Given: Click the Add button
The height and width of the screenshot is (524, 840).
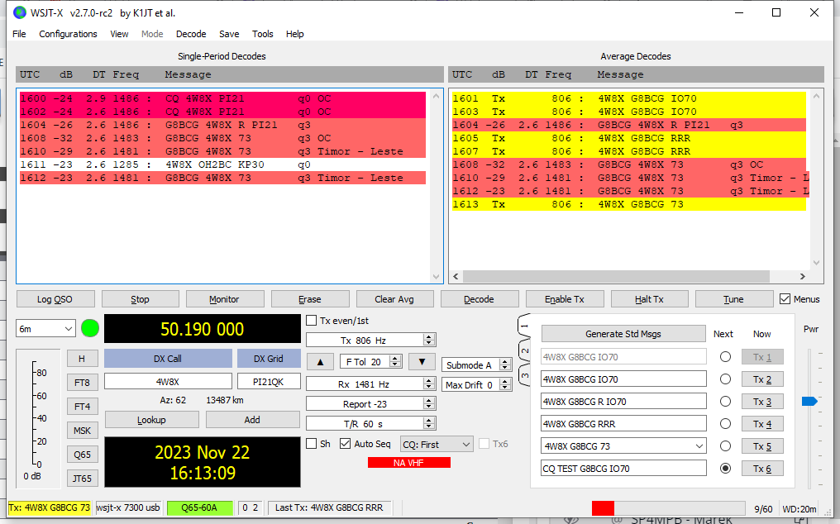Looking at the screenshot, I should coord(252,420).
